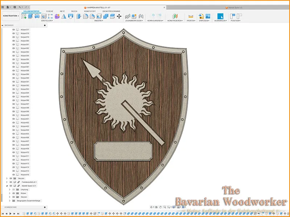Screen dimensions: 290x217
Task: Open the Einfügen menu
Action: [204, 21]
